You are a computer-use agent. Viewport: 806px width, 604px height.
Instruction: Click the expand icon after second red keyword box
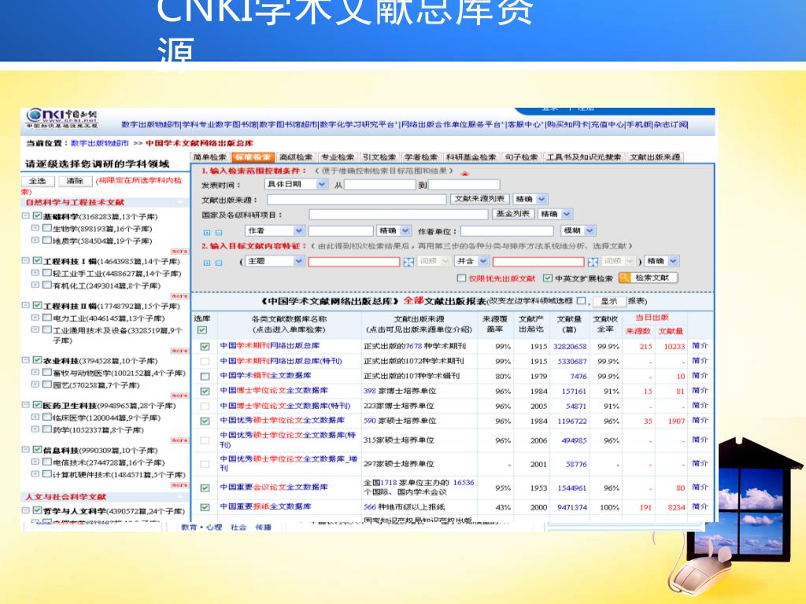593,262
